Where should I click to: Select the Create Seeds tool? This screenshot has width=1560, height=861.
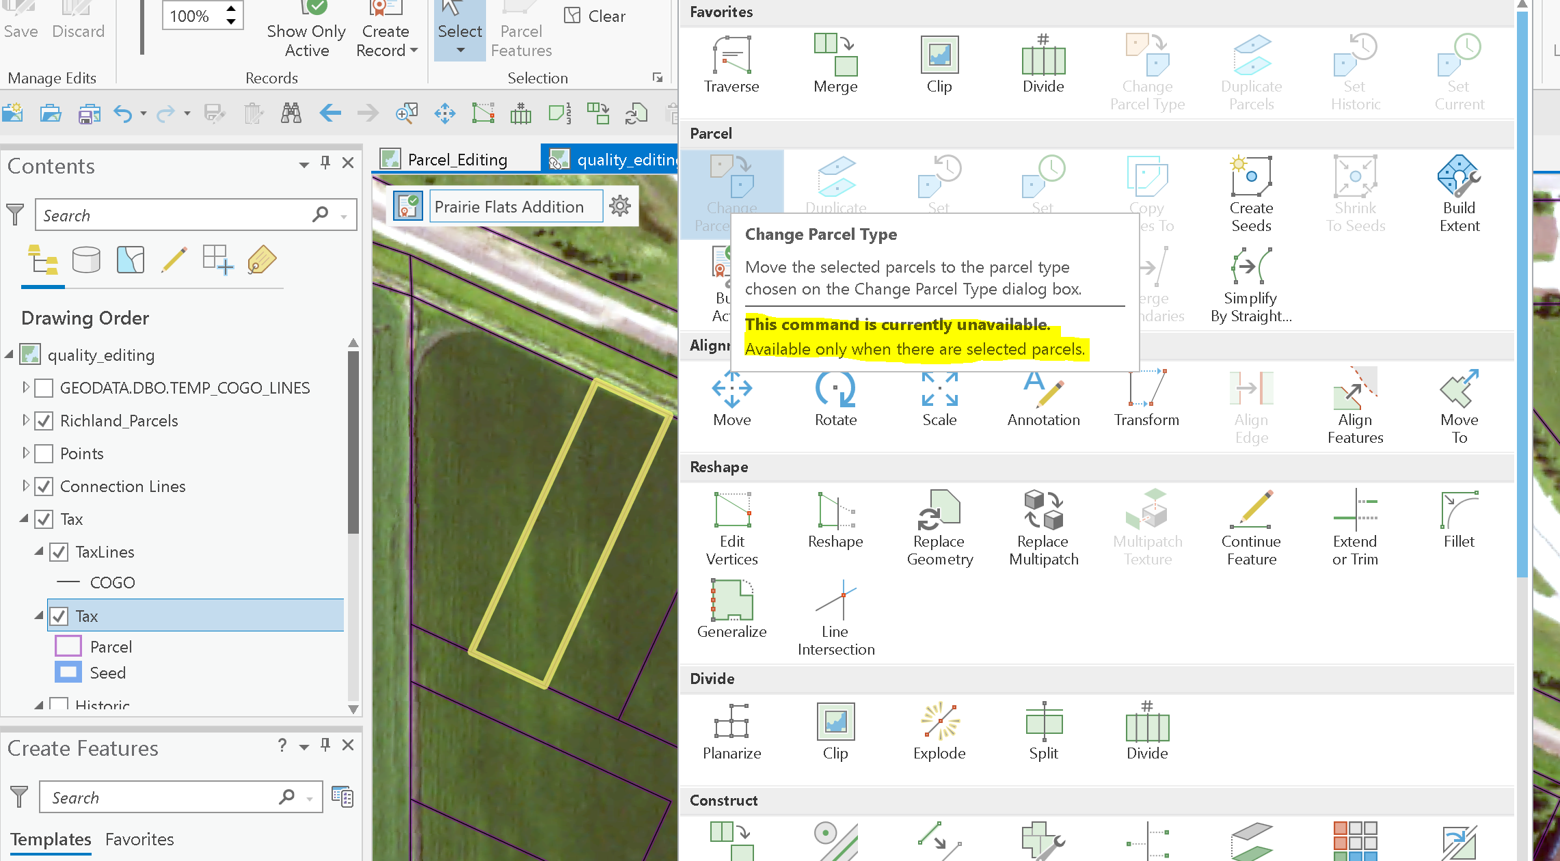[1250, 195]
